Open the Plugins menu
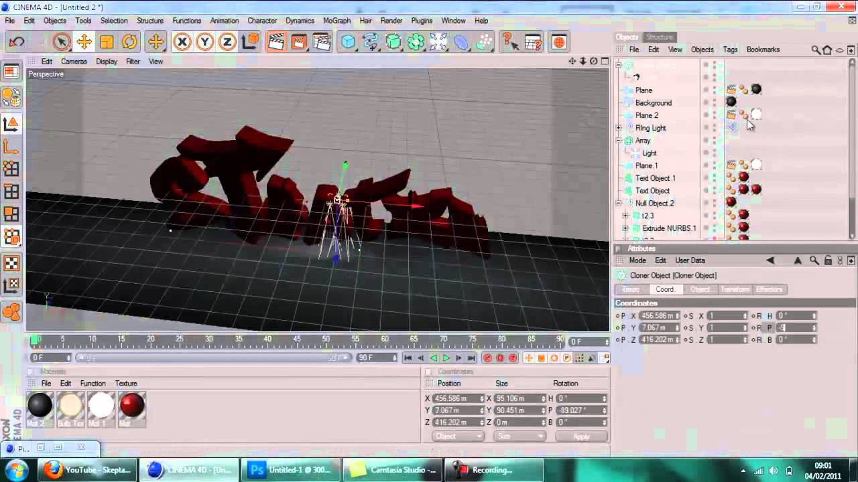858x482 pixels. click(x=422, y=21)
